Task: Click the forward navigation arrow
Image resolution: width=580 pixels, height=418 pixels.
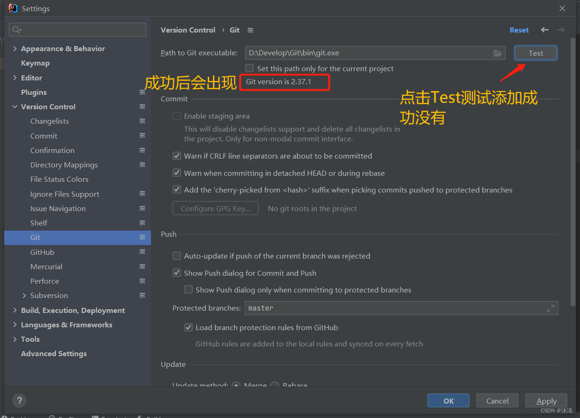Action: pos(560,30)
